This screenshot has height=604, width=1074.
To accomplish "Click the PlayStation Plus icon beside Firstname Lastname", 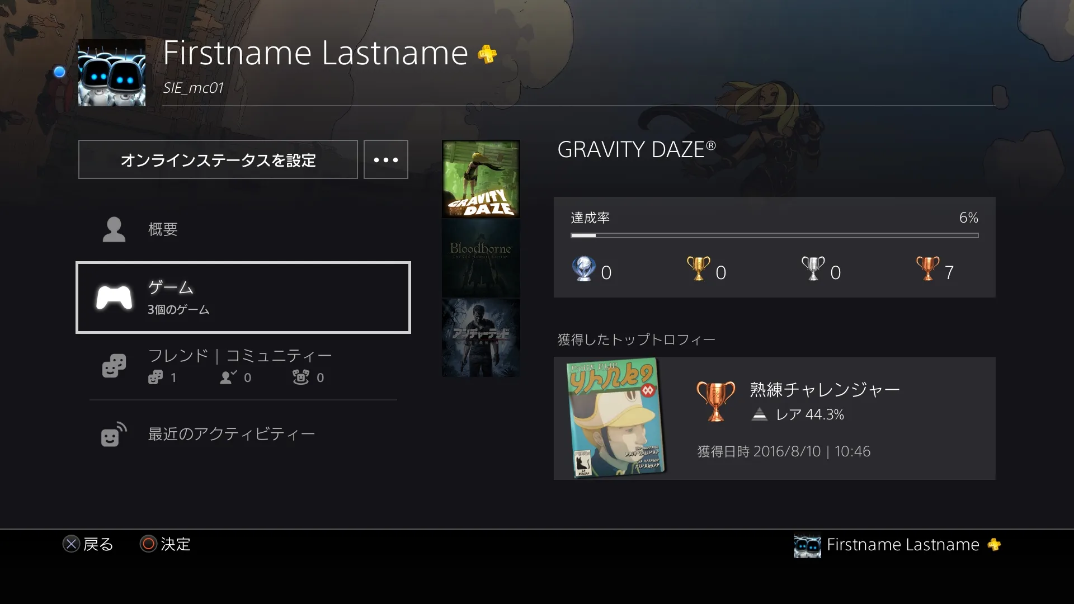I will tap(486, 55).
